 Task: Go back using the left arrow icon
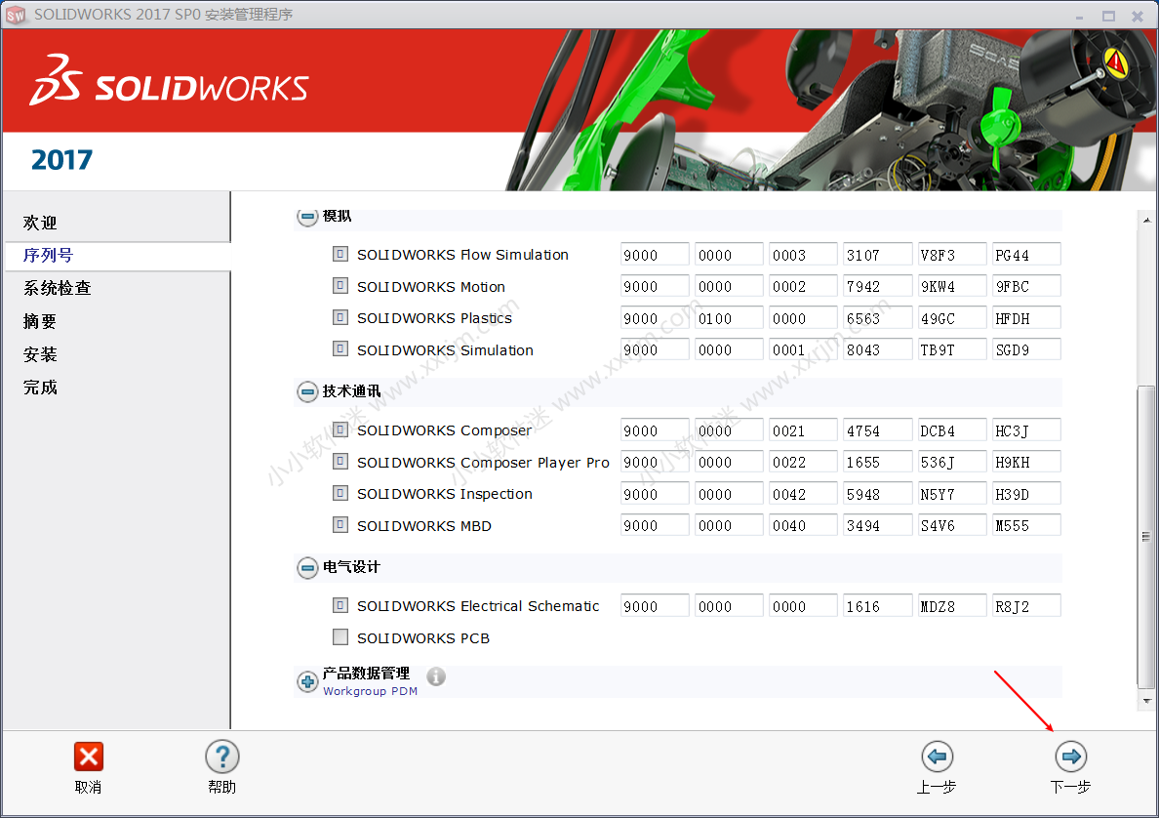[937, 757]
